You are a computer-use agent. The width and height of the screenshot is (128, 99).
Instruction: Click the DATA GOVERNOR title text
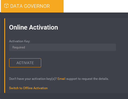(30, 6)
